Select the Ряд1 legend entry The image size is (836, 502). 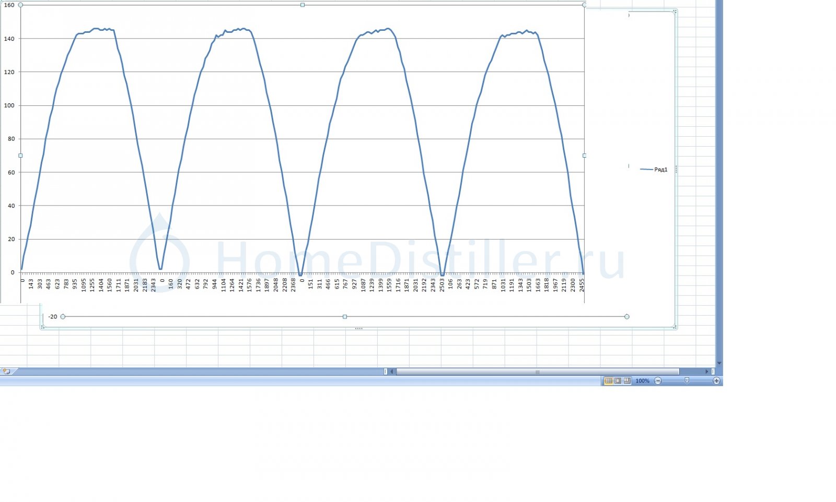(654, 170)
